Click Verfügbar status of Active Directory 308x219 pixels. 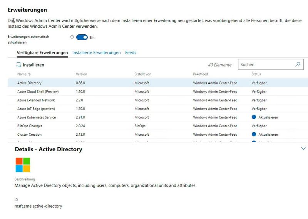[x=259, y=83]
